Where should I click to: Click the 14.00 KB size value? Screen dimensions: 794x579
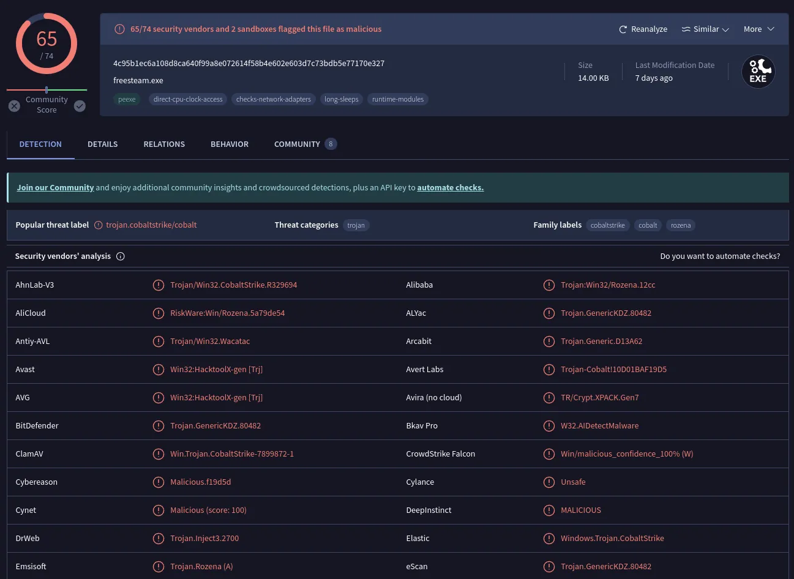(593, 78)
